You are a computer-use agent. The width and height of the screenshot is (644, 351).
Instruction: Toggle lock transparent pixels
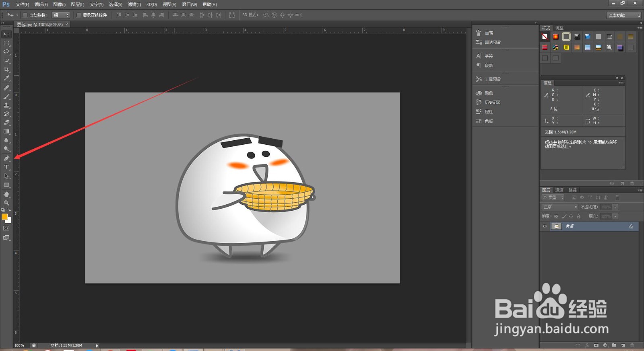coord(556,216)
